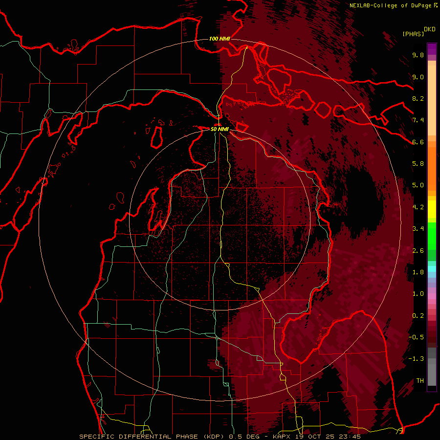Select the 5.8 legend value
Viewport: 440px width, 440px height.
click(x=418, y=163)
